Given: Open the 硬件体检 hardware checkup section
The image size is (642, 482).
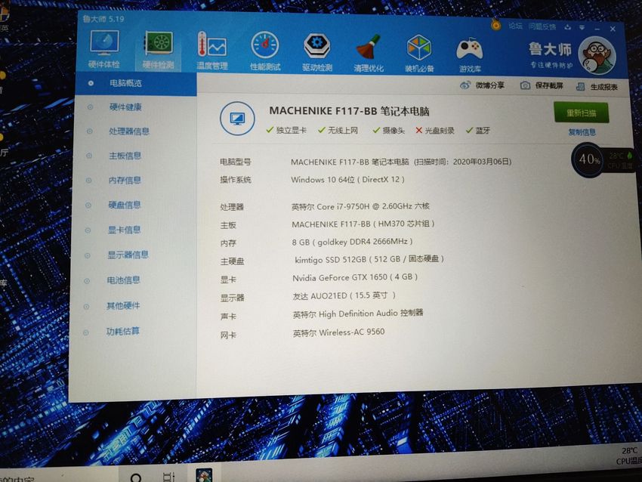Looking at the screenshot, I should pyautogui.click(x=104, y=50).
